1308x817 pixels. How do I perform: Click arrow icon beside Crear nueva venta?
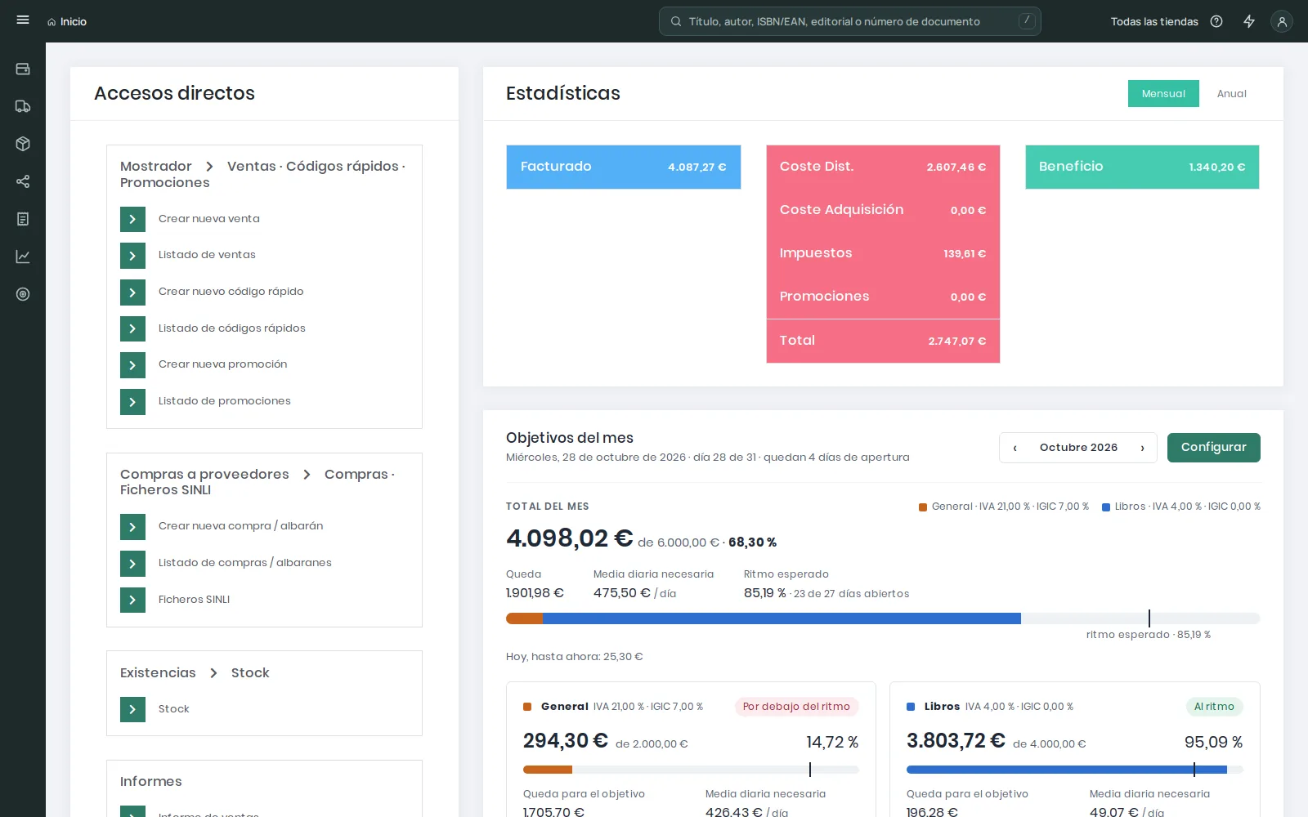132,219
